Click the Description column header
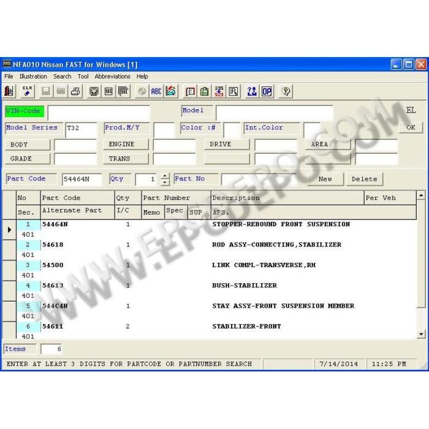 pyautogui.click(x=287, y=198)
